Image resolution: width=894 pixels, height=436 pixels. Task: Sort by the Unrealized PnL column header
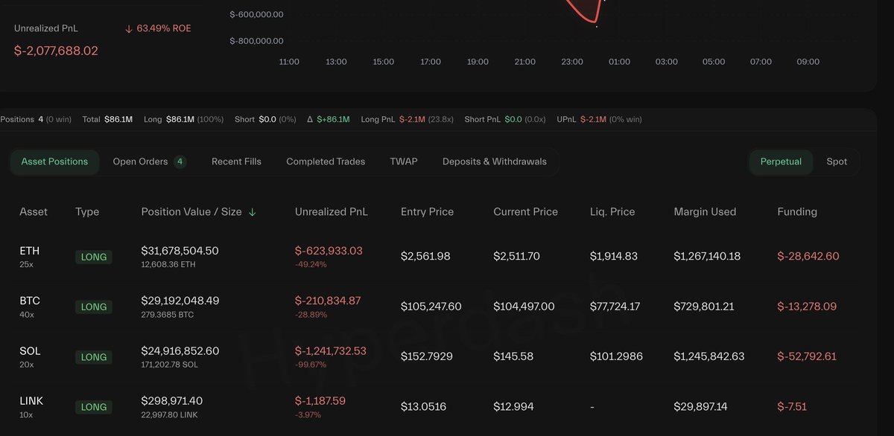[332, 212]
